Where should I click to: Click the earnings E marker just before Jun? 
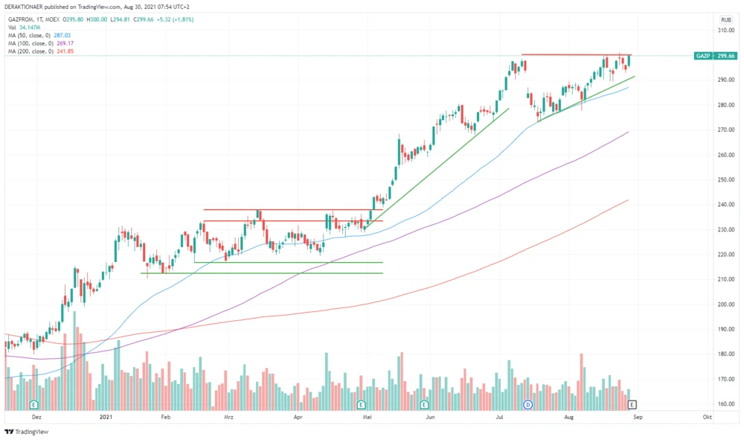423,404
